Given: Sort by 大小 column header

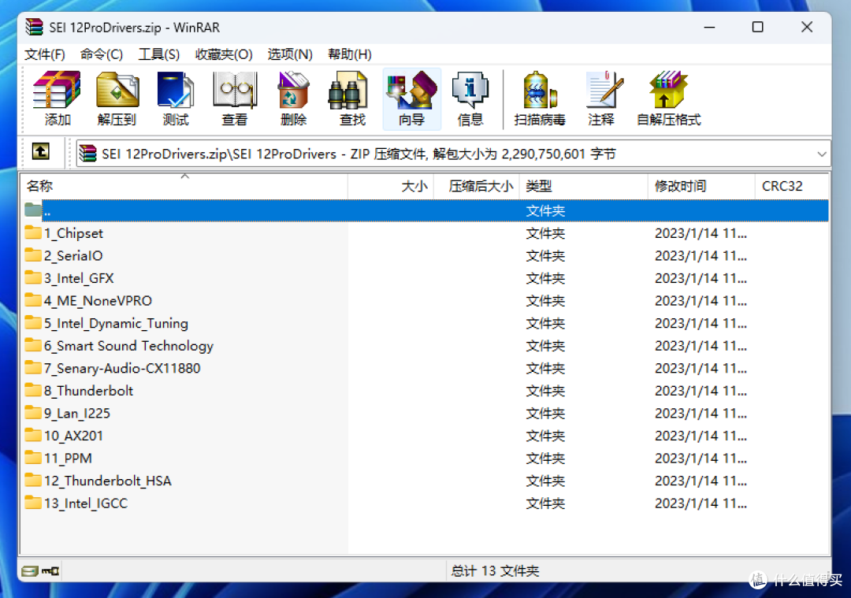Looking at the screenshot, I should click(x=391, y=186).
